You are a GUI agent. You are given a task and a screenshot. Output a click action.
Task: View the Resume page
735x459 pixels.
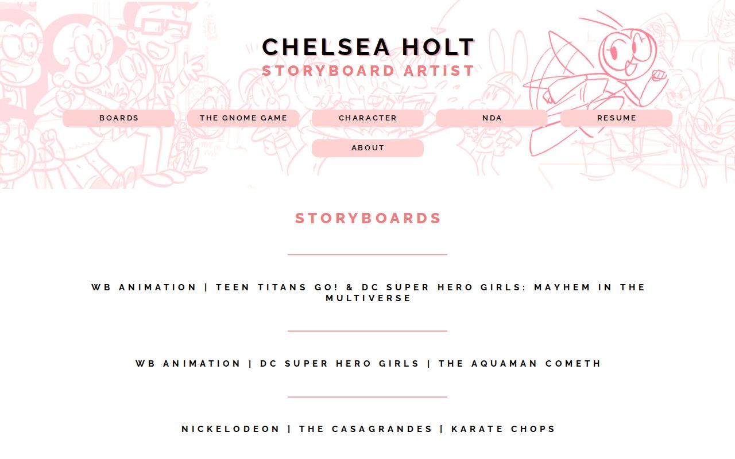pos(616,118)
